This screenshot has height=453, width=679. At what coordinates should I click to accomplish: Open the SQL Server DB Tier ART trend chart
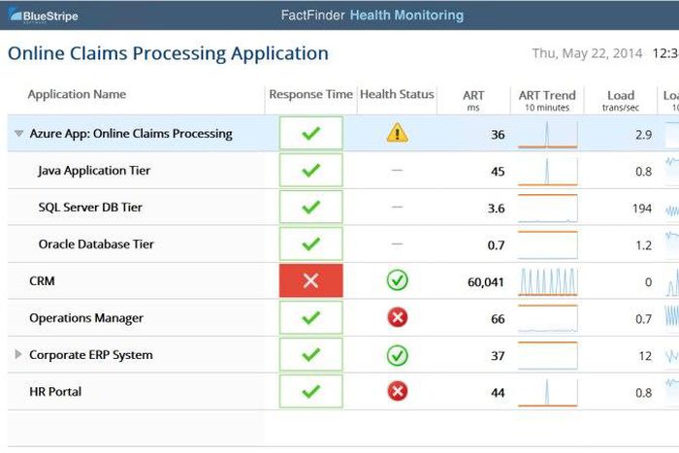coord(548,209)
